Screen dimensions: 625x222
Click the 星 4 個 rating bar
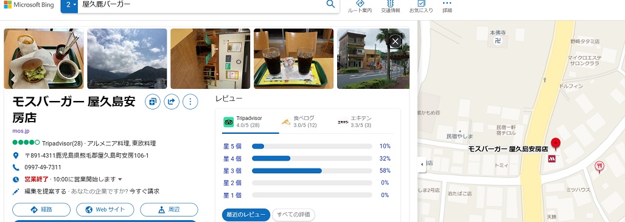(x=312, y=159)
